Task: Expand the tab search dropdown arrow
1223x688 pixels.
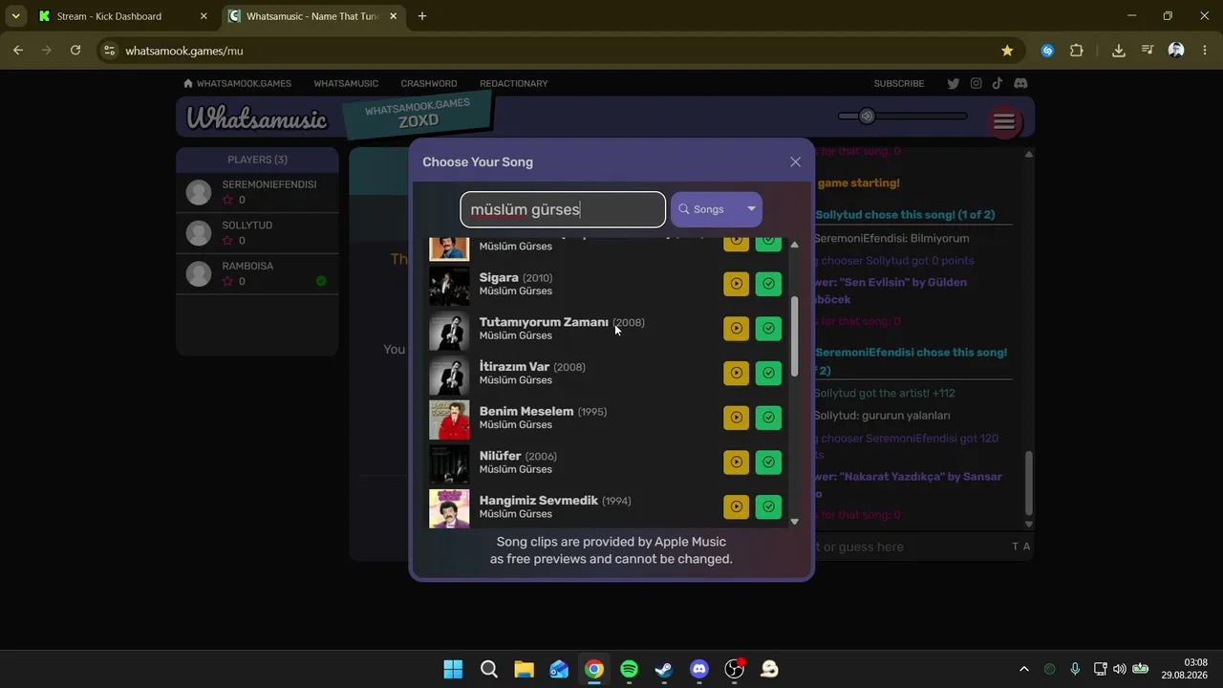Action: pos(15,16)
